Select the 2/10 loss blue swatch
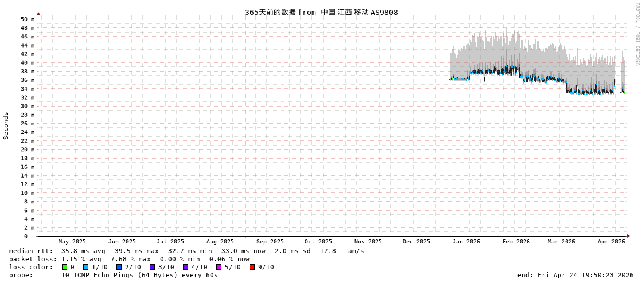Viewport: 643px width, 283px height. pos(119,267)
